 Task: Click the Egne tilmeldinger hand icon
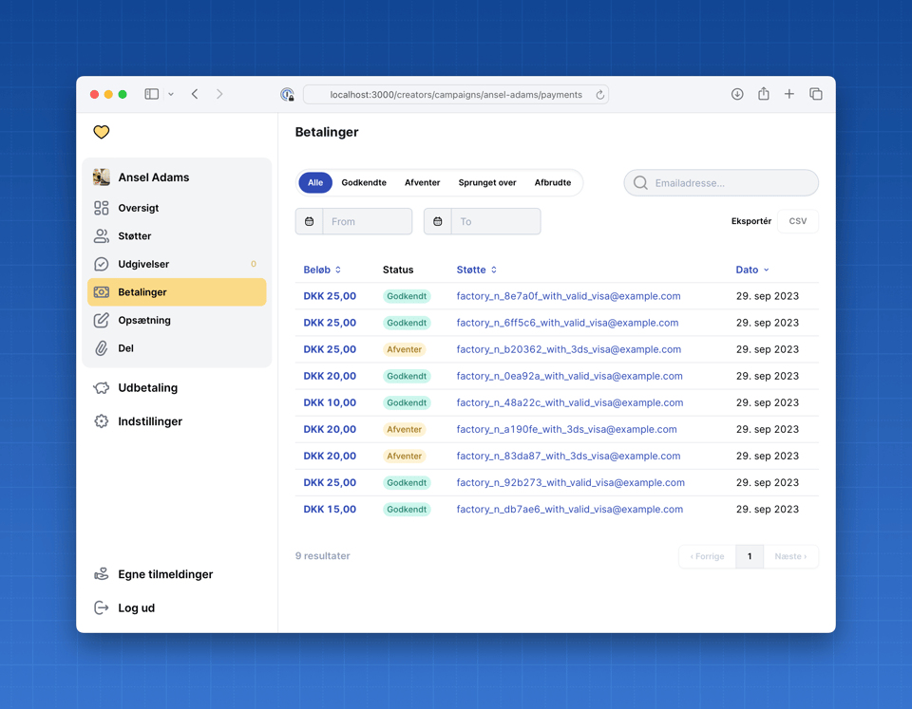coord(102,574)
